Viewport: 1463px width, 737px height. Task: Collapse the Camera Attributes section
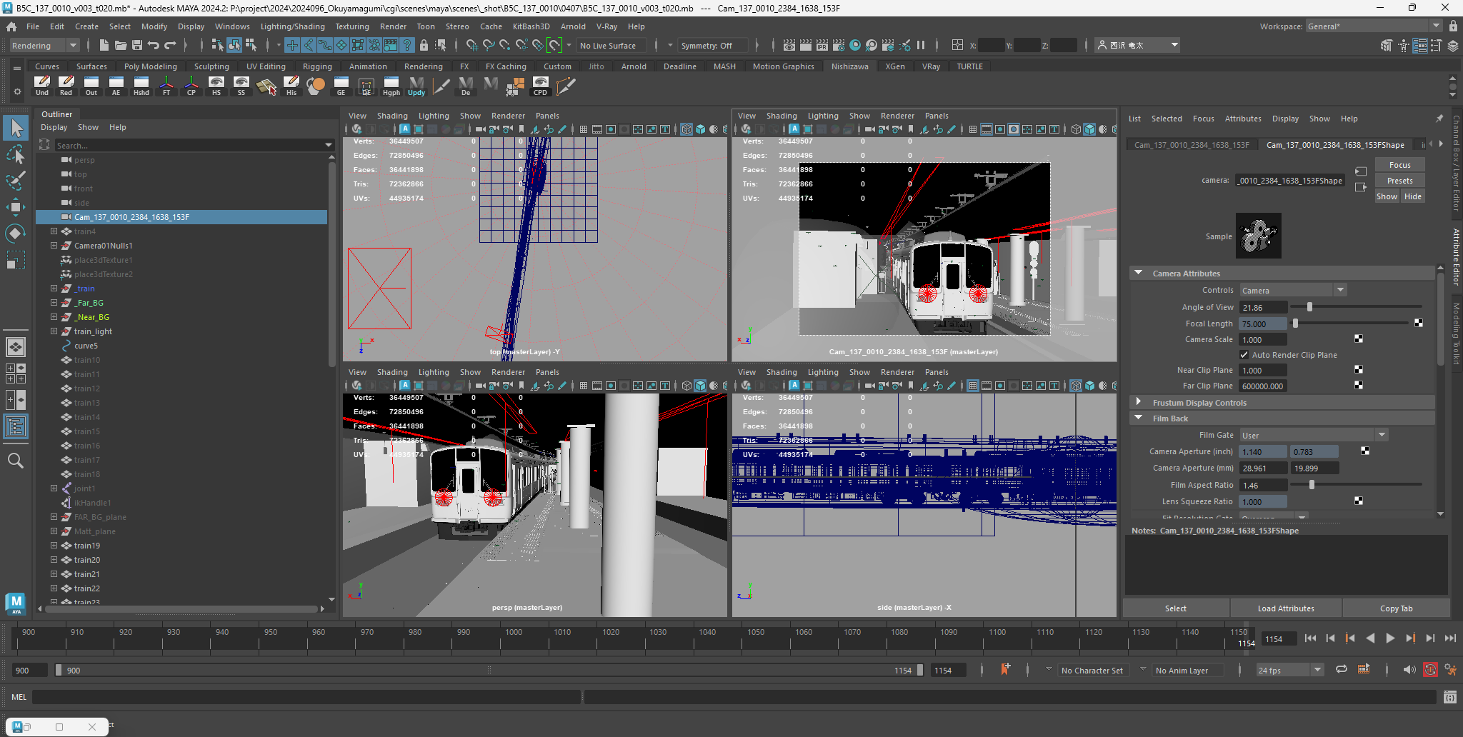pyautogui.click(x=1139, y=274)
